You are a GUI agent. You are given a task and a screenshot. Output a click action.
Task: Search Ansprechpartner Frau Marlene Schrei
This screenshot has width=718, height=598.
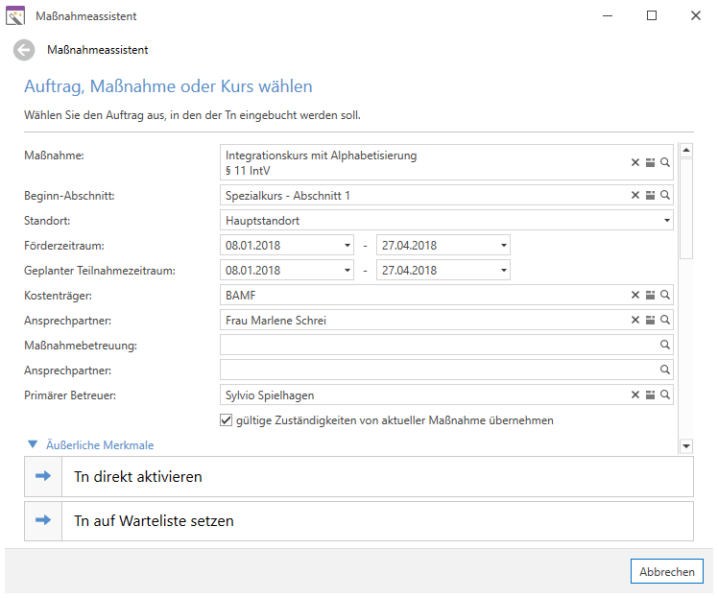[x=665, y=320]
